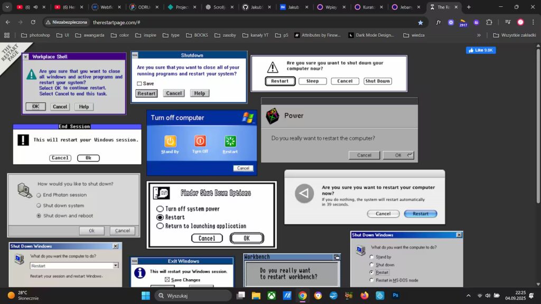
Task: Open Firefox from the taskbar
Action: coord(364,296)
